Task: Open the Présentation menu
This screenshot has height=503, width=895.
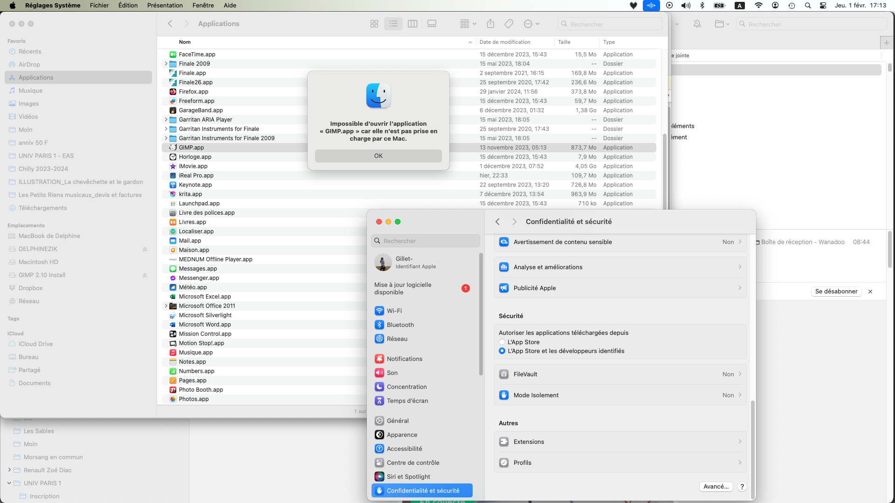Action: click(165, 6)
